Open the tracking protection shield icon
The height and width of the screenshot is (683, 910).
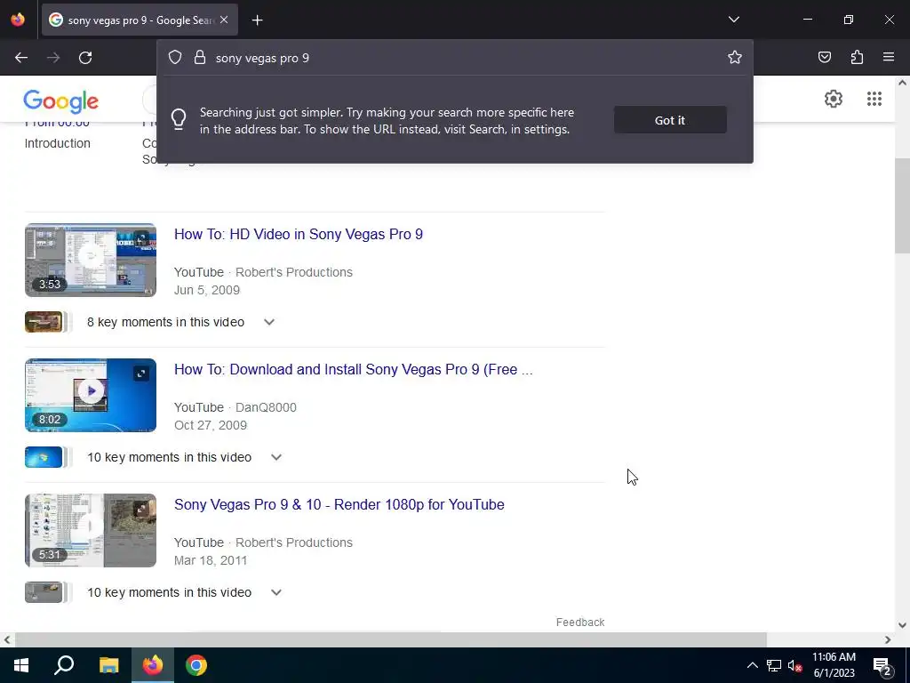(175, 57)
